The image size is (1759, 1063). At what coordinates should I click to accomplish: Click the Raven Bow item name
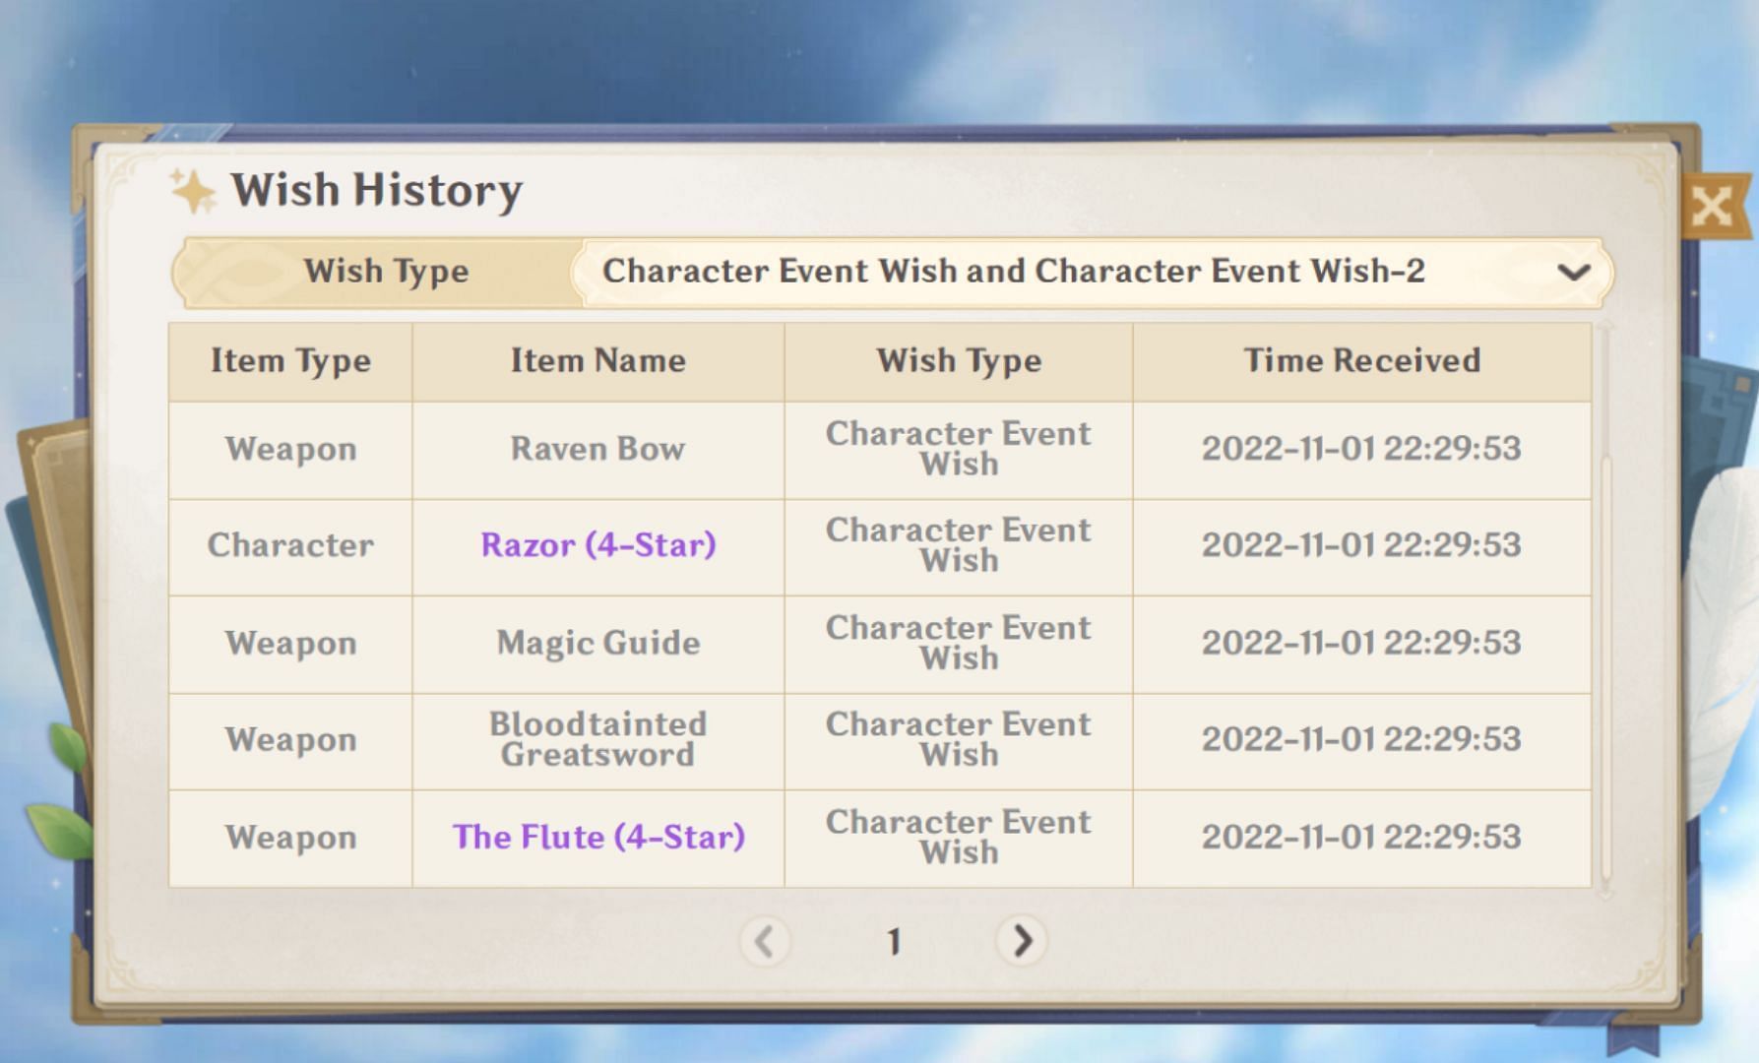pos(597,449)
